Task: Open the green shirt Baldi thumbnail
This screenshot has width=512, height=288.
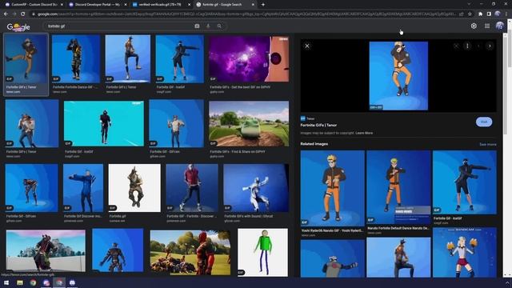Action: [x=263, y=252]
